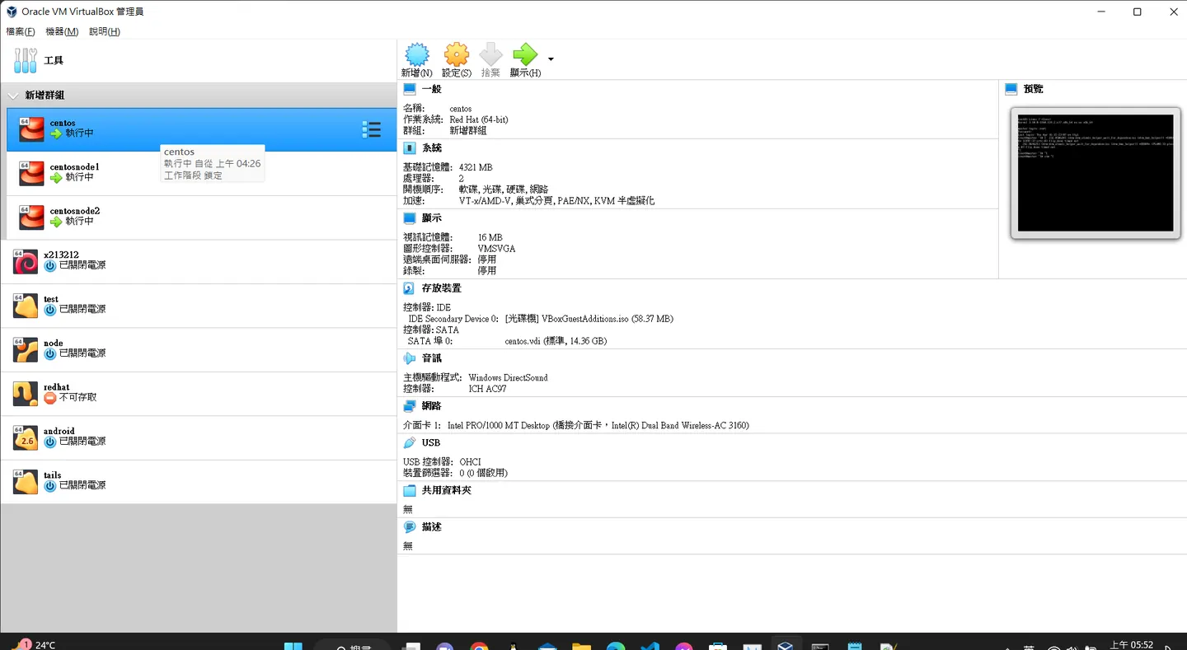Image resolution: width=1187 pixels, height=650 pixels.
Task: Open the 檔案(F) menu
Action: click(x=21, y=31)
